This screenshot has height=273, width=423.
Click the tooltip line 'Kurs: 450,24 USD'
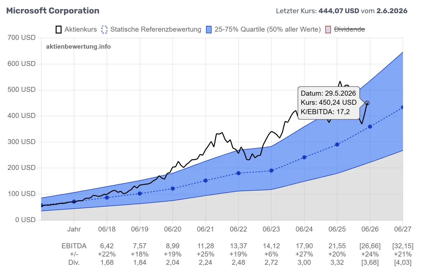[x=329, y=103]
